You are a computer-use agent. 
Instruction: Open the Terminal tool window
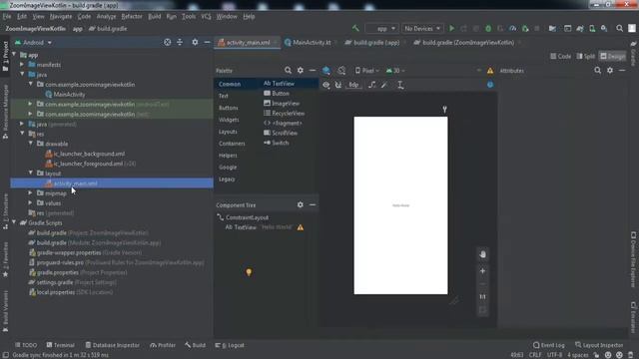click(x=60, y=345)
